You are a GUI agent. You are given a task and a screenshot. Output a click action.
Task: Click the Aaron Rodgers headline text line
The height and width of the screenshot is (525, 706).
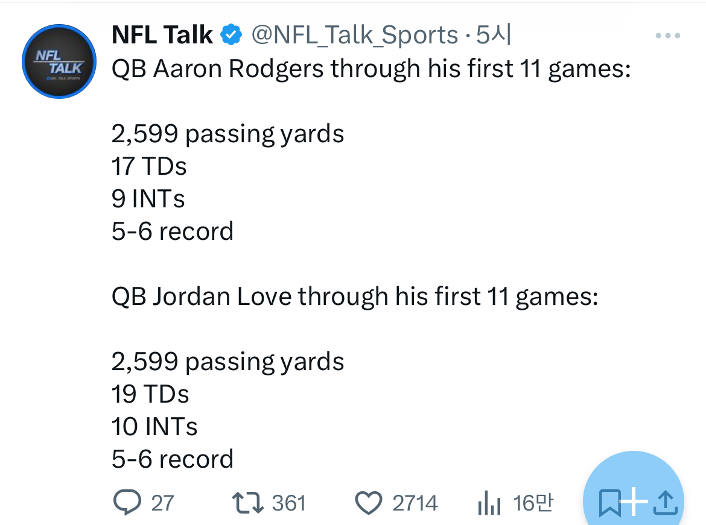click(371, 69)
